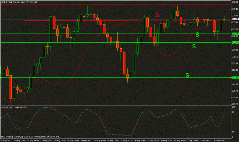Click the 30 Aug 16:00 time label
This screenshot has height=142, width=239.
pos(166,140)
